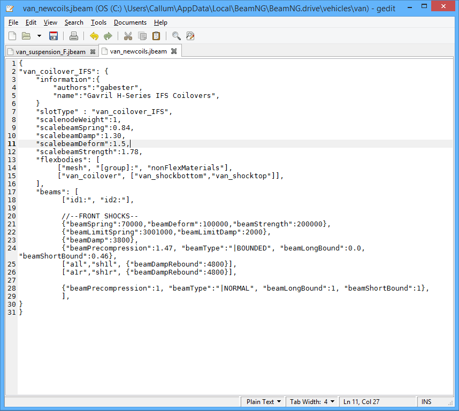Click the gedit application icon in title bar

tap(10, 8)
